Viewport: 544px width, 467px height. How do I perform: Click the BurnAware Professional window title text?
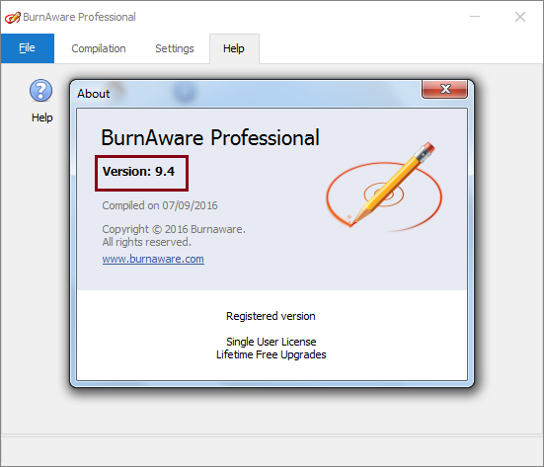click(x=79, y=17)
